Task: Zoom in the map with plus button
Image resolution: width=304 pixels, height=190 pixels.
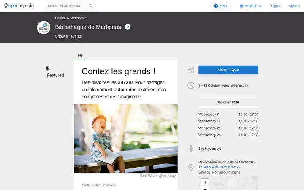Action: coord(205,182)
